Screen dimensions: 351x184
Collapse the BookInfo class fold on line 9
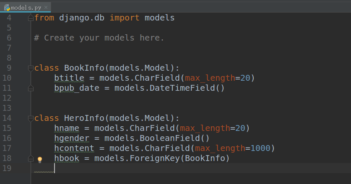(31, 68)
